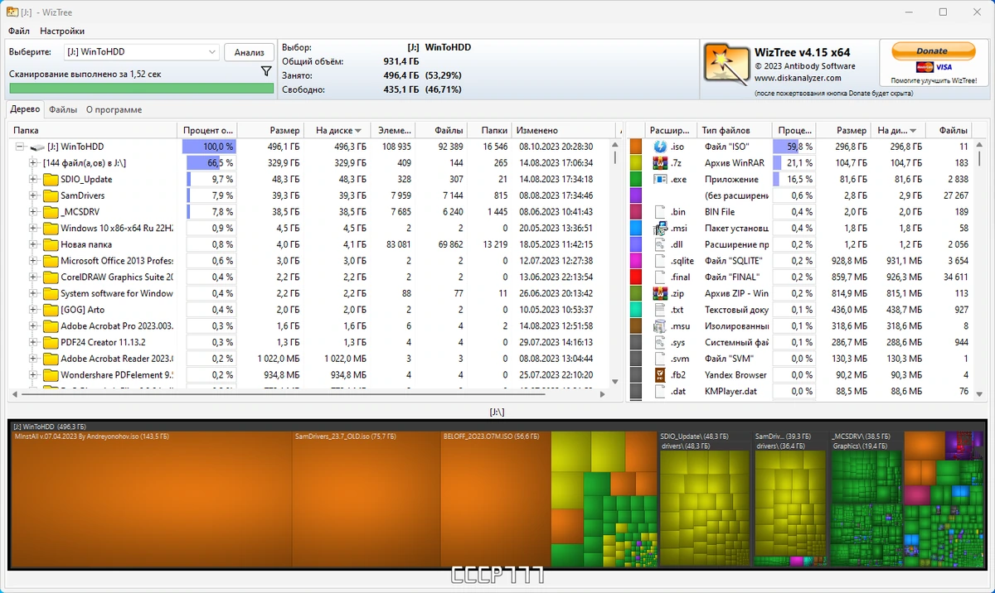Click the J: WinToHDD drive icon
This screenshot has height=593, width=995.
coord(37,147)
